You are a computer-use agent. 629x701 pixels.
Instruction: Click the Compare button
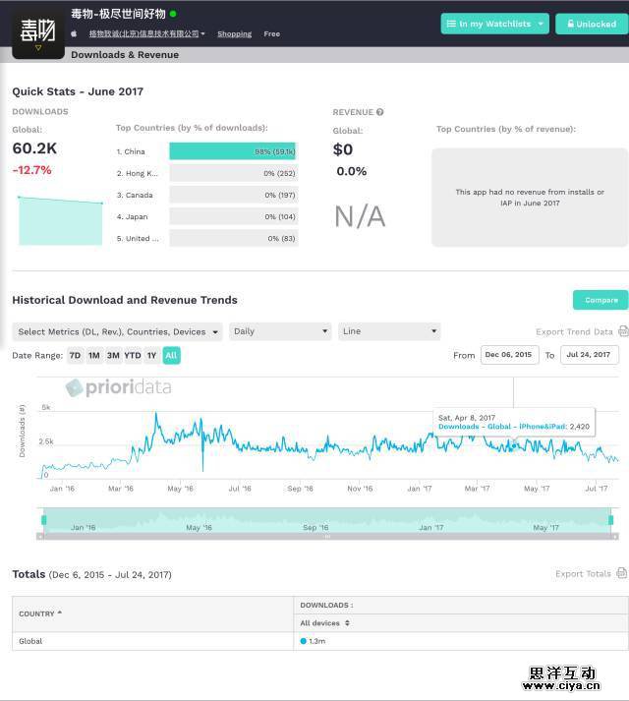point(600,300)
